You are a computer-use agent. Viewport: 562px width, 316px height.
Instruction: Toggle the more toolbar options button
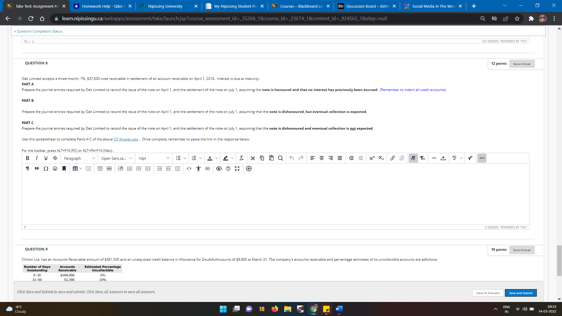click(x=482, y=158)
